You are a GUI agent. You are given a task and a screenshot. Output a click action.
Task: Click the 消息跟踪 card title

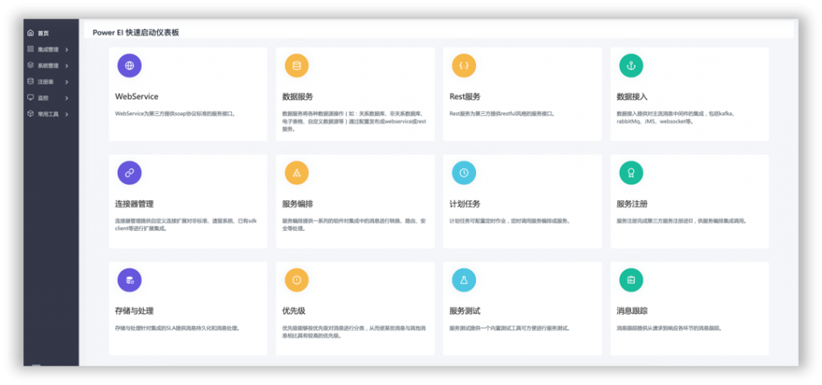[x=632, y=310]
